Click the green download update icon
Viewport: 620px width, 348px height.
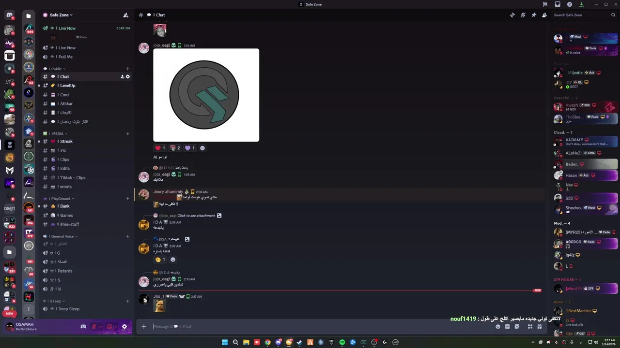pos(581,4)
